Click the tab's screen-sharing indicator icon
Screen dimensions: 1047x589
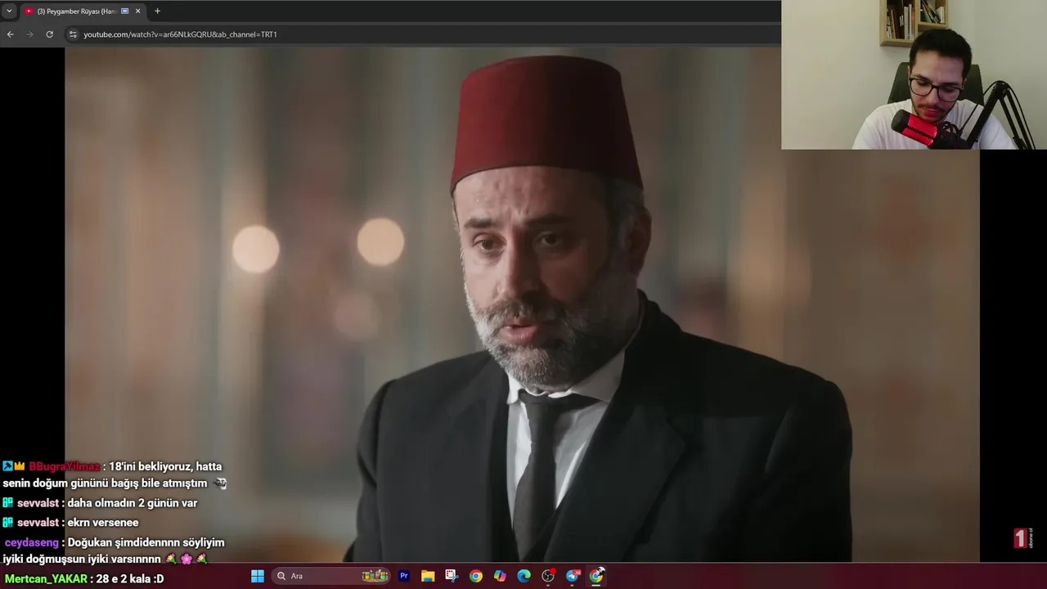point(124,11)
